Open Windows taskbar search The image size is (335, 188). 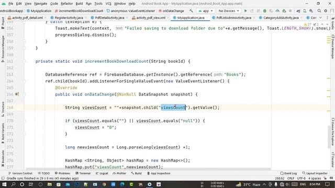13,184
